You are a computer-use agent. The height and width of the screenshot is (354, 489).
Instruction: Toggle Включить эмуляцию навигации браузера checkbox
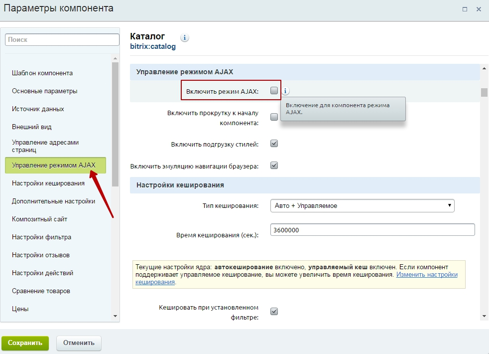(x=274, y=166)
